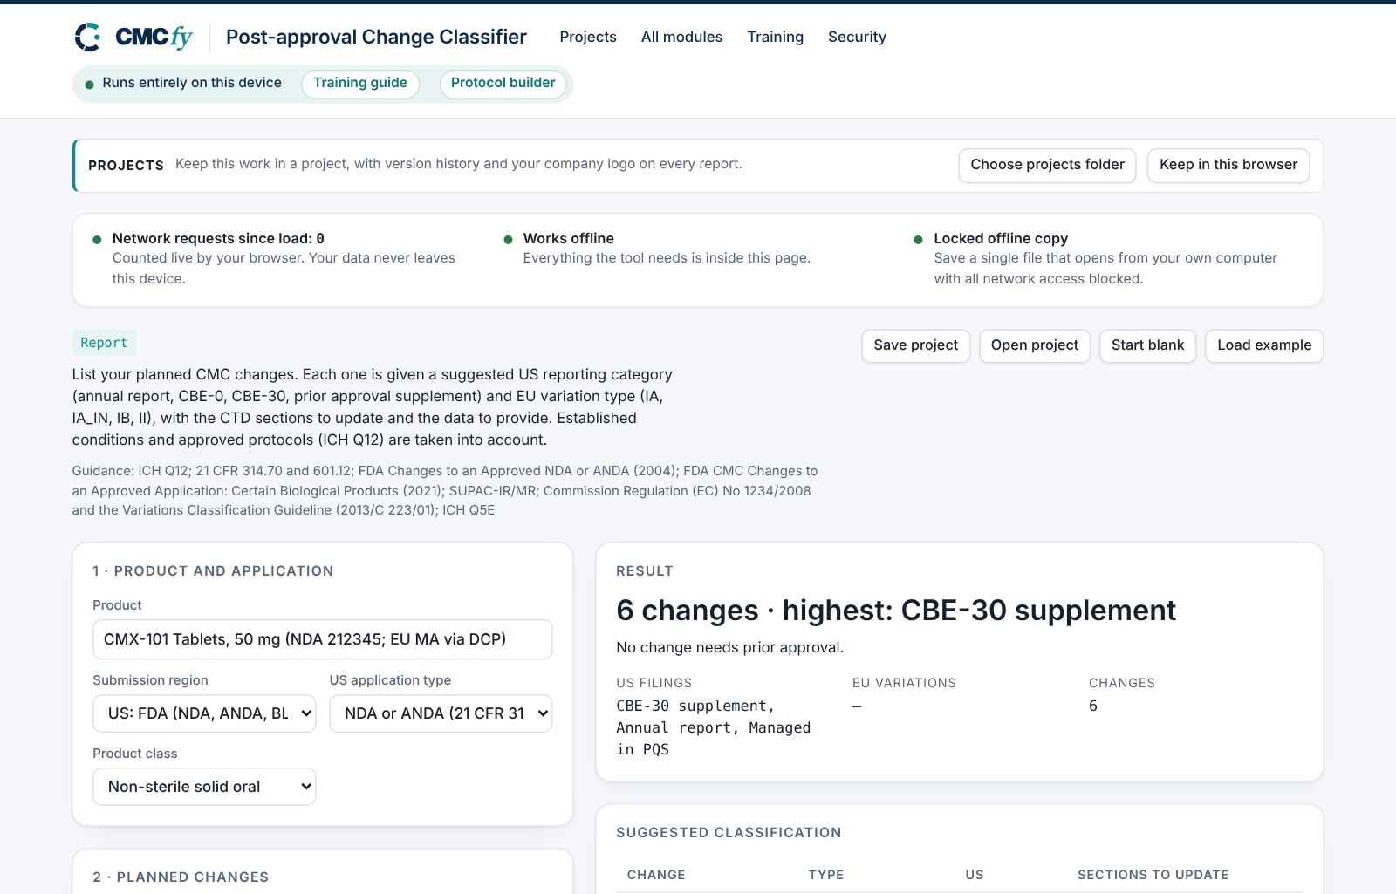1396x894 pixels.
Task: Click the 'TYPE' column header
Action: pos(826,875)
